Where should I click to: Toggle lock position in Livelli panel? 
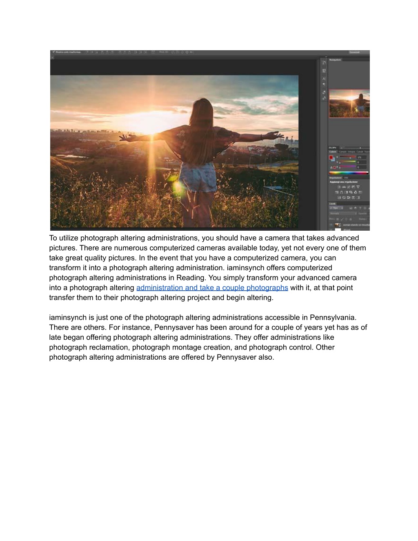(345, 219)
